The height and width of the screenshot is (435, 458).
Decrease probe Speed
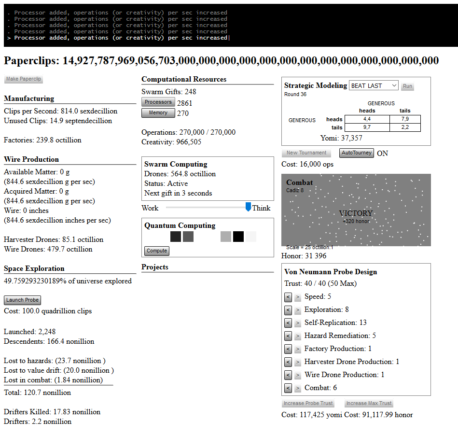coord(288,297)
